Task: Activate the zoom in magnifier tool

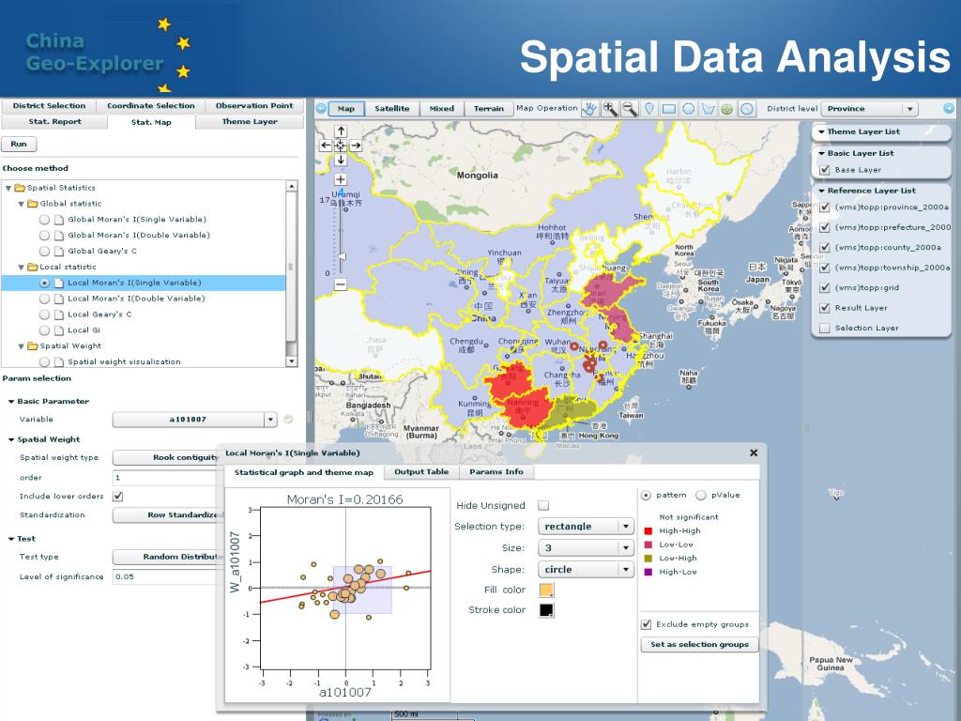Action: (610, 109)
